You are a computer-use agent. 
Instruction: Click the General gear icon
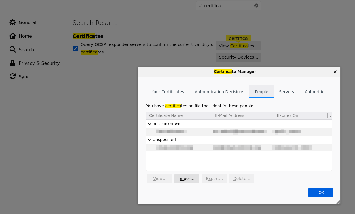[x=12, y=22]
